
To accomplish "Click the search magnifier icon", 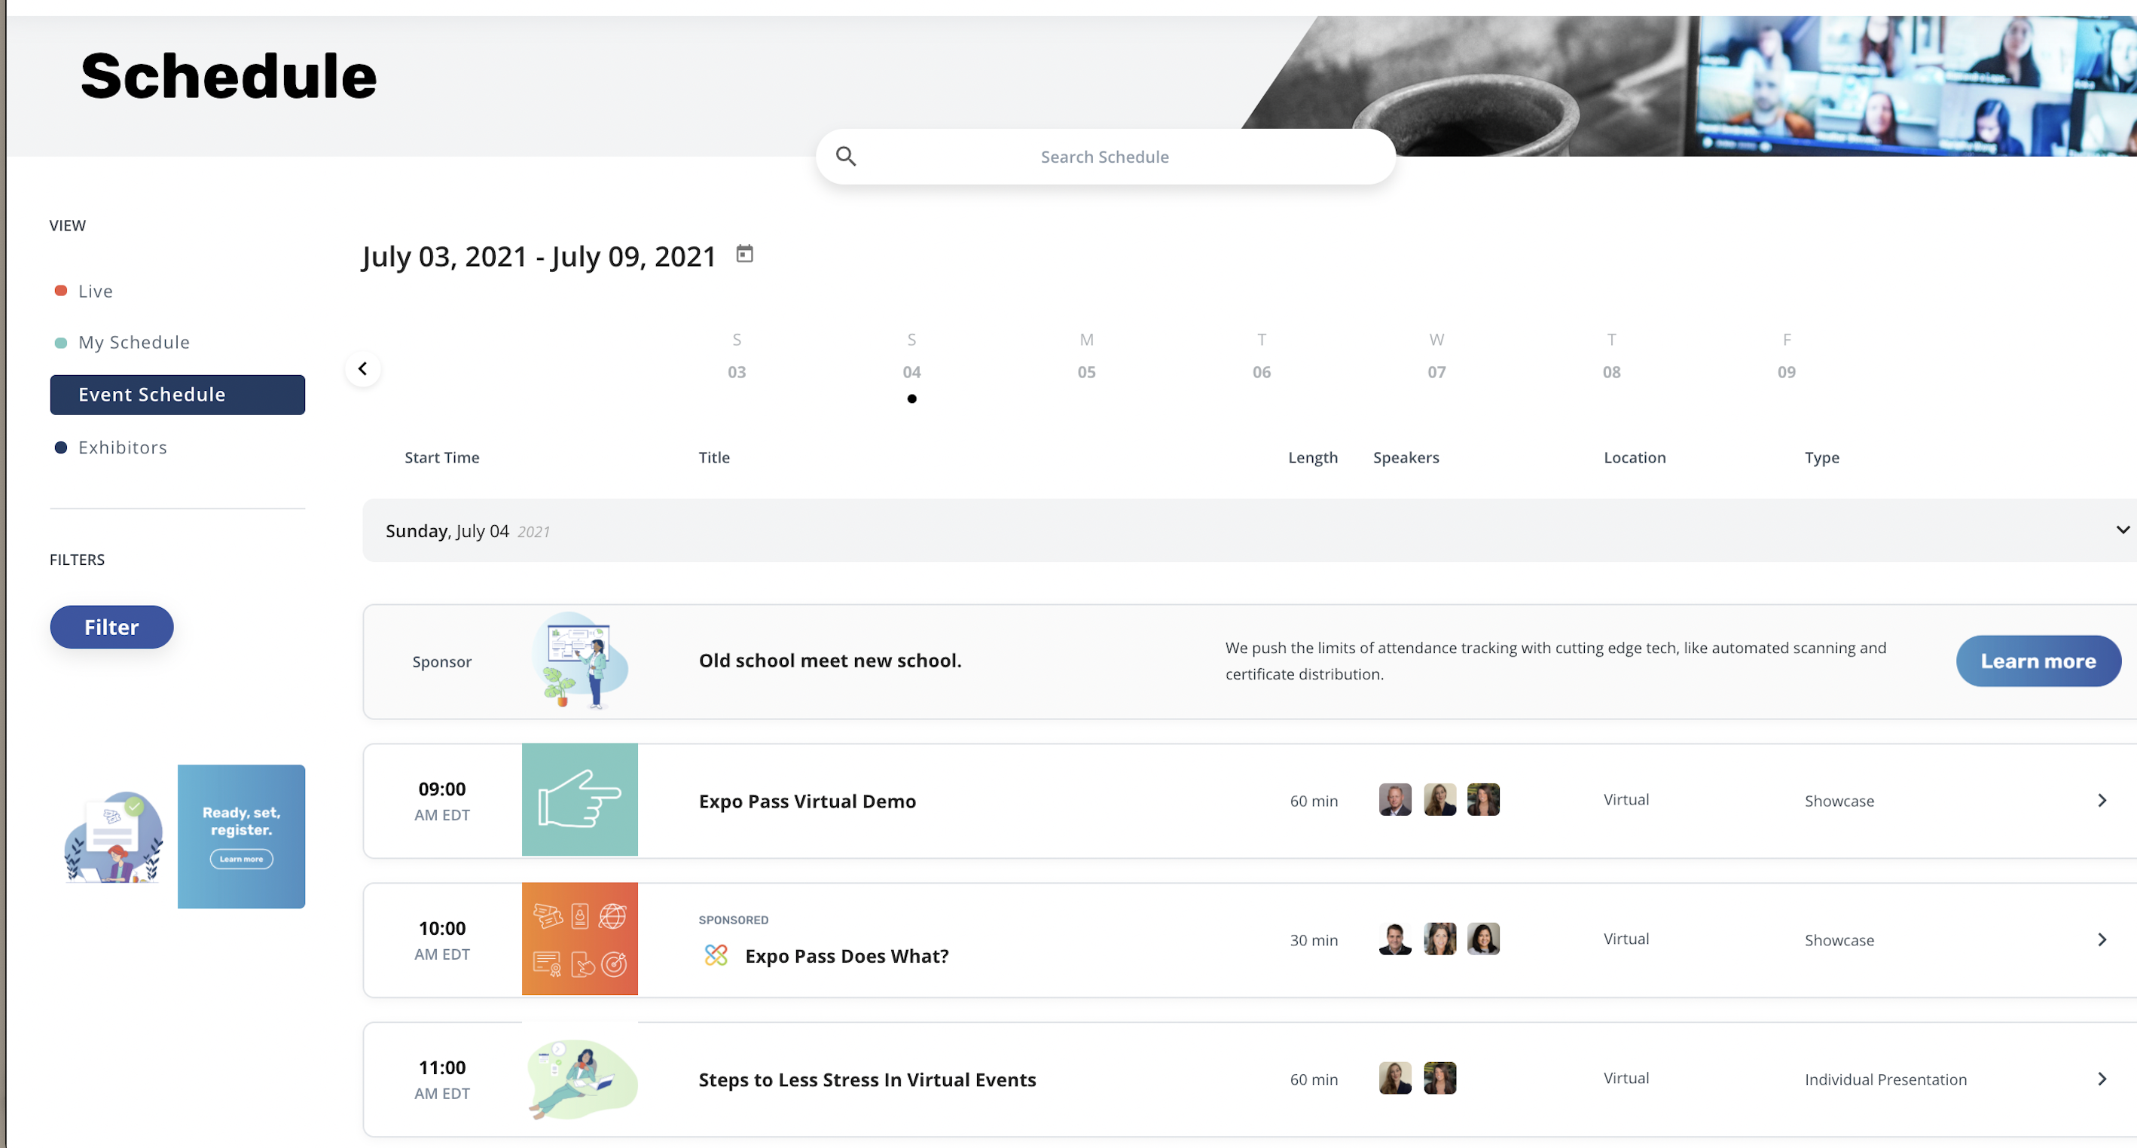I will pyautogui.click(x=845, y=156).
